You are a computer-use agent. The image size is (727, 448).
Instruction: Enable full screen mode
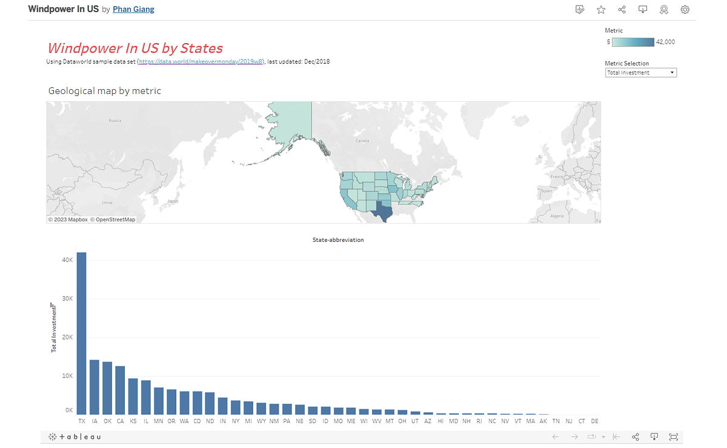[x=673, y=436]
